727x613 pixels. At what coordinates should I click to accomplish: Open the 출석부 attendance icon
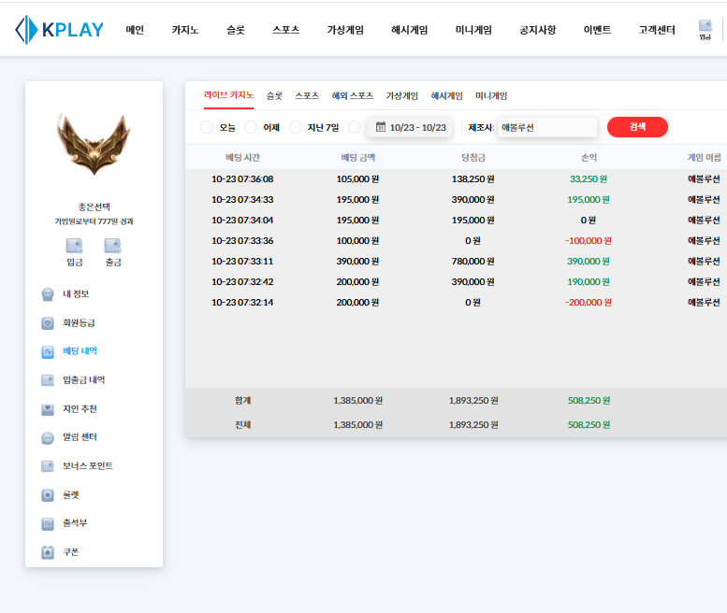coord(48,524)
